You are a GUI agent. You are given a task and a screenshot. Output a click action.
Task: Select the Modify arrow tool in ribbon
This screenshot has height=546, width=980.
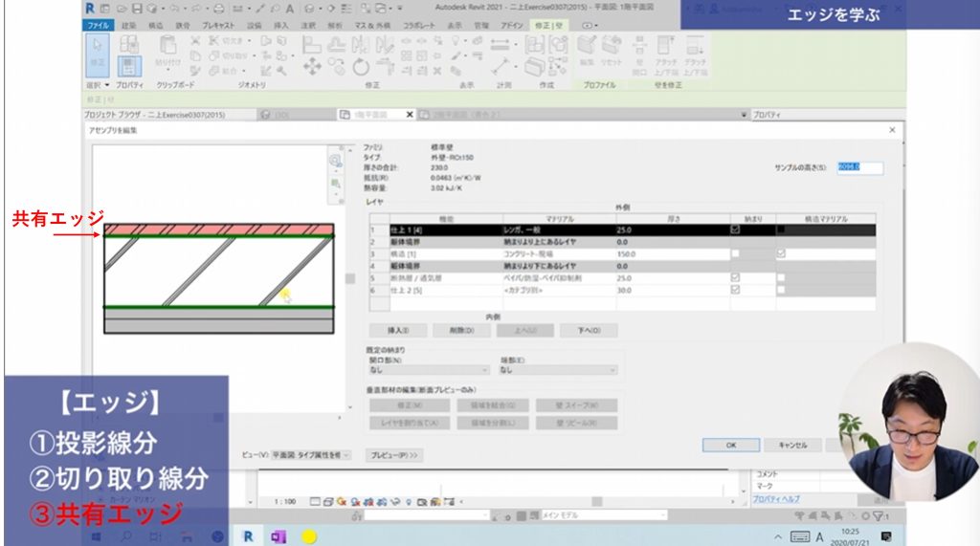99,55
